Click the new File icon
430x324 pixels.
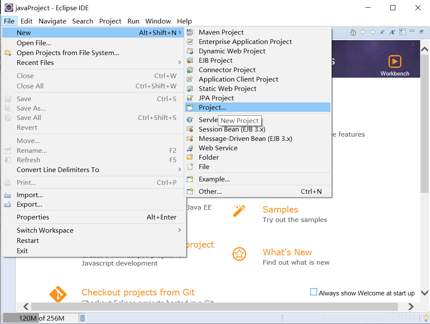[x=190, y=166]
